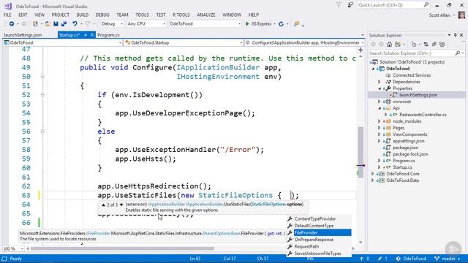Open the DEBUG menu
Viewport: 468px width, 263px height.
(102, 15)
